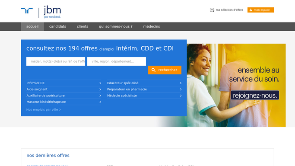Image resolution: width=295 pixels, height=166 pixels.
Task: Click the chevron next to Infirmier DE
Action: click(100, 83)
